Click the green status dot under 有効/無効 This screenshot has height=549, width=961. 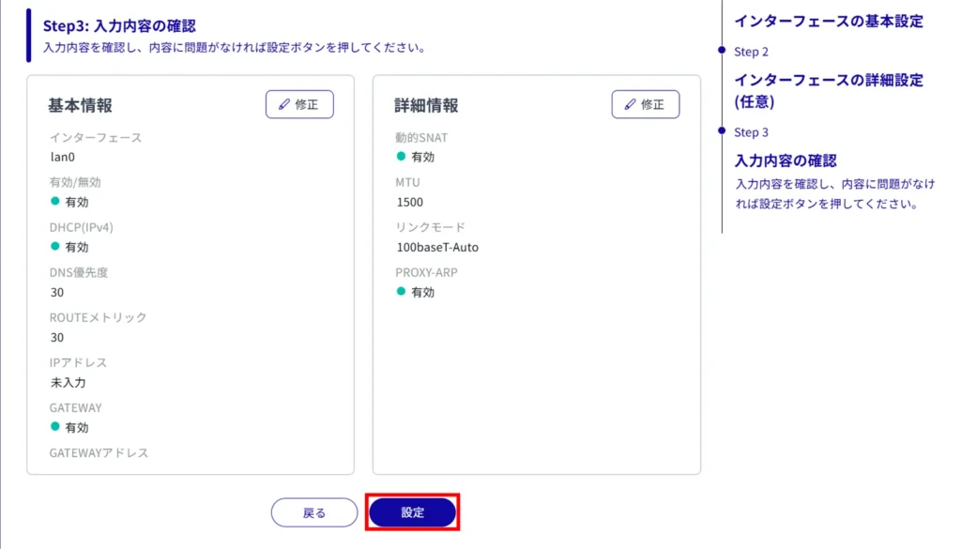tap(55, 202)
